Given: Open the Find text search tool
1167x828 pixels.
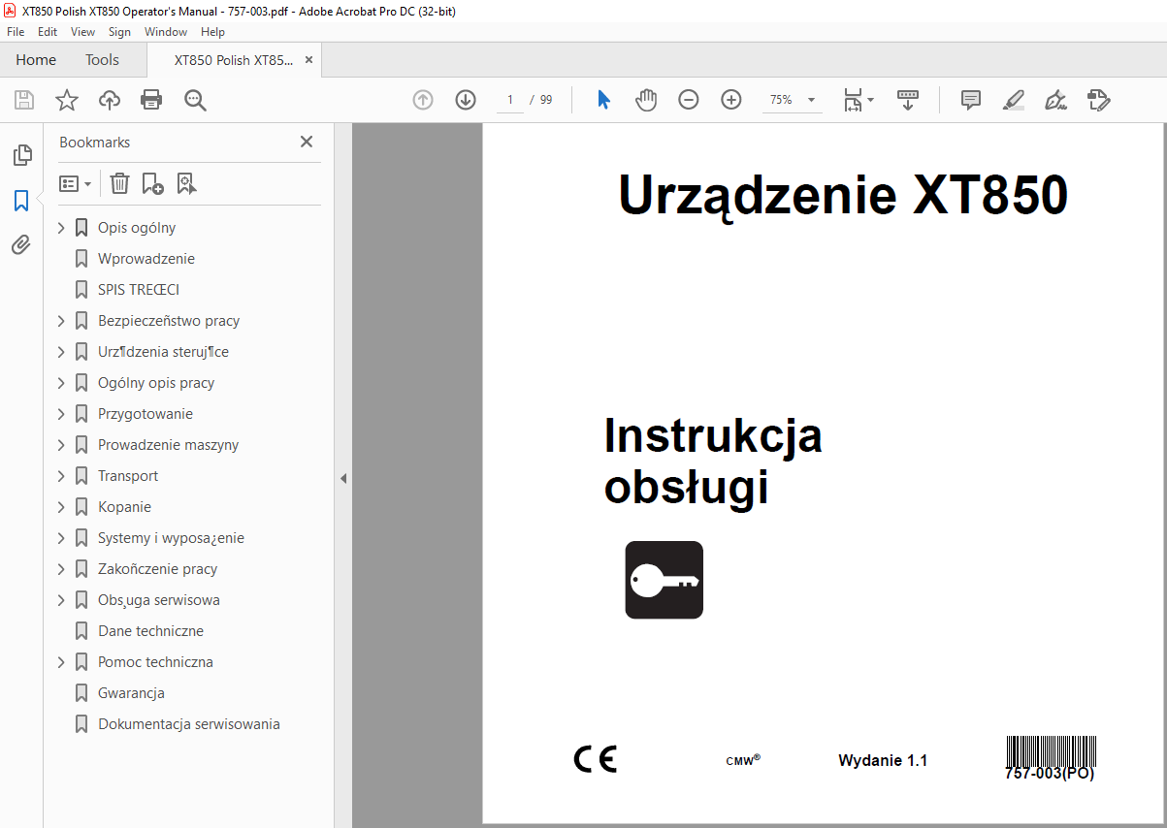Looking at the screenshot, I should 195,100.
